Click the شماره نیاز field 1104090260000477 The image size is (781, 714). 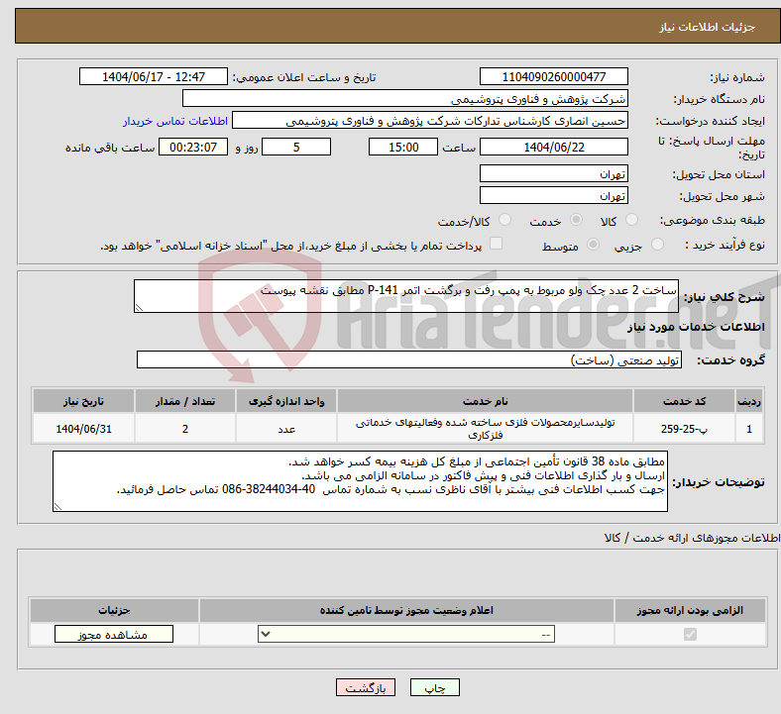coord(553,76)
